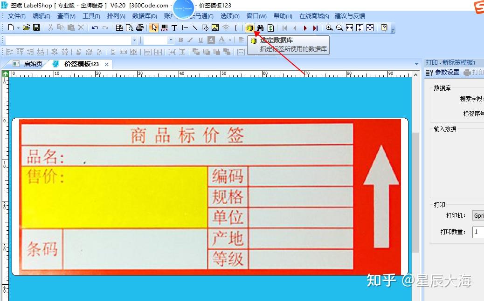Click the highlighted font color swatch

[212, 40]
